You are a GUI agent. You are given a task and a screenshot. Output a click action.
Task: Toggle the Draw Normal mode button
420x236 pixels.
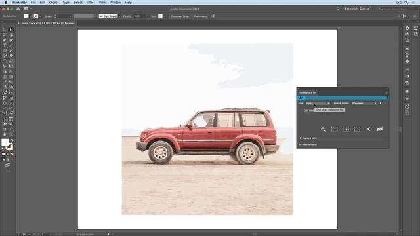point(3,159)
